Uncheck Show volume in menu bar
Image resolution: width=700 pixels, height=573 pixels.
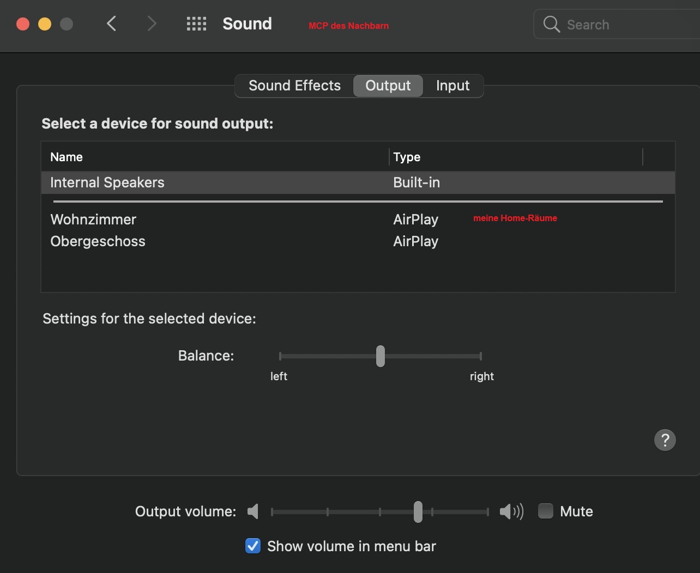253,546
